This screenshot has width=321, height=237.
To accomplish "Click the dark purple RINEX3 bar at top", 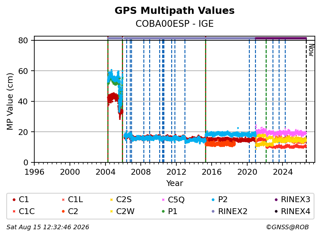I will coord(281,38).
